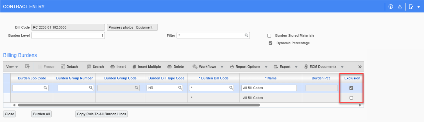Click the ECM Documents icon
This screenshot has width=424, height=122.
(306, 67)
